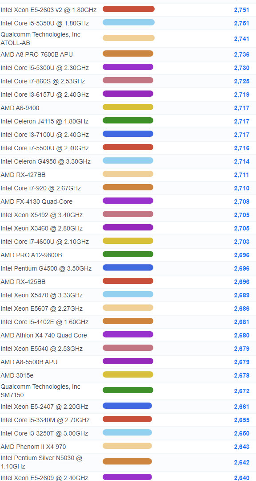This screenshot has height=481, width=256.
Task: Select the AMD A6-9400 entry
Action: tap(20, 108)
